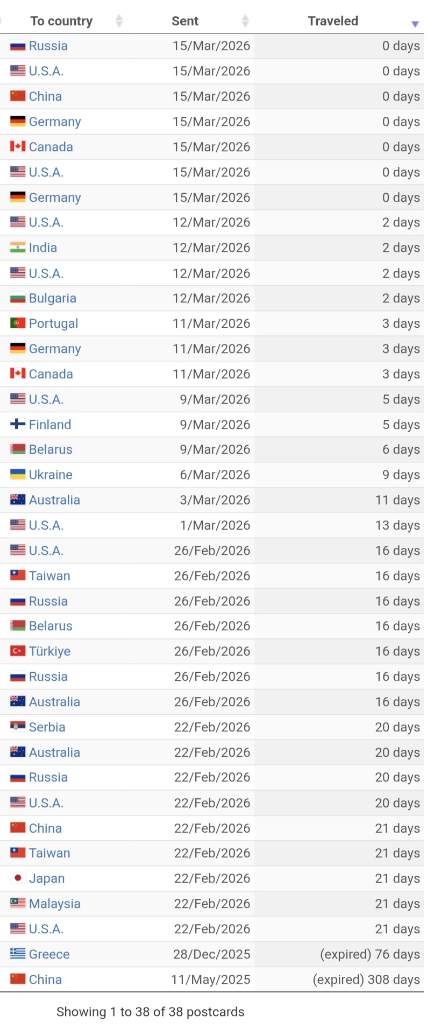The image size is (441, 1028).
Task: Click the Greece flag icon
Action: pyautogui.click(x=18, y=954)
